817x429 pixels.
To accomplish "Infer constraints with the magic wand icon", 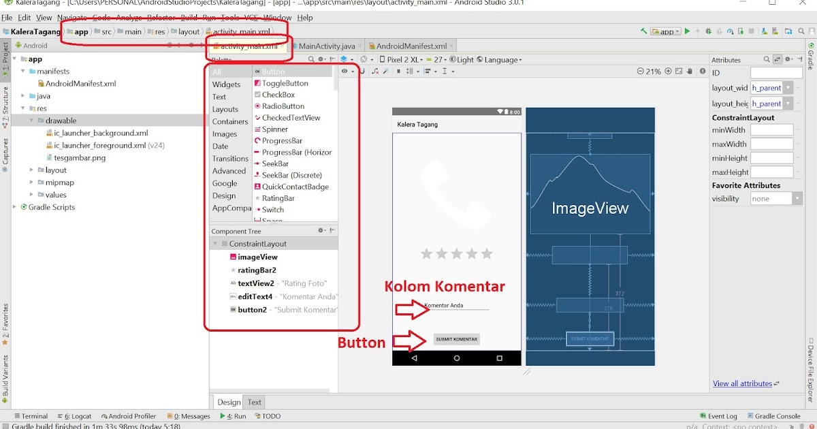I will 386,71.
